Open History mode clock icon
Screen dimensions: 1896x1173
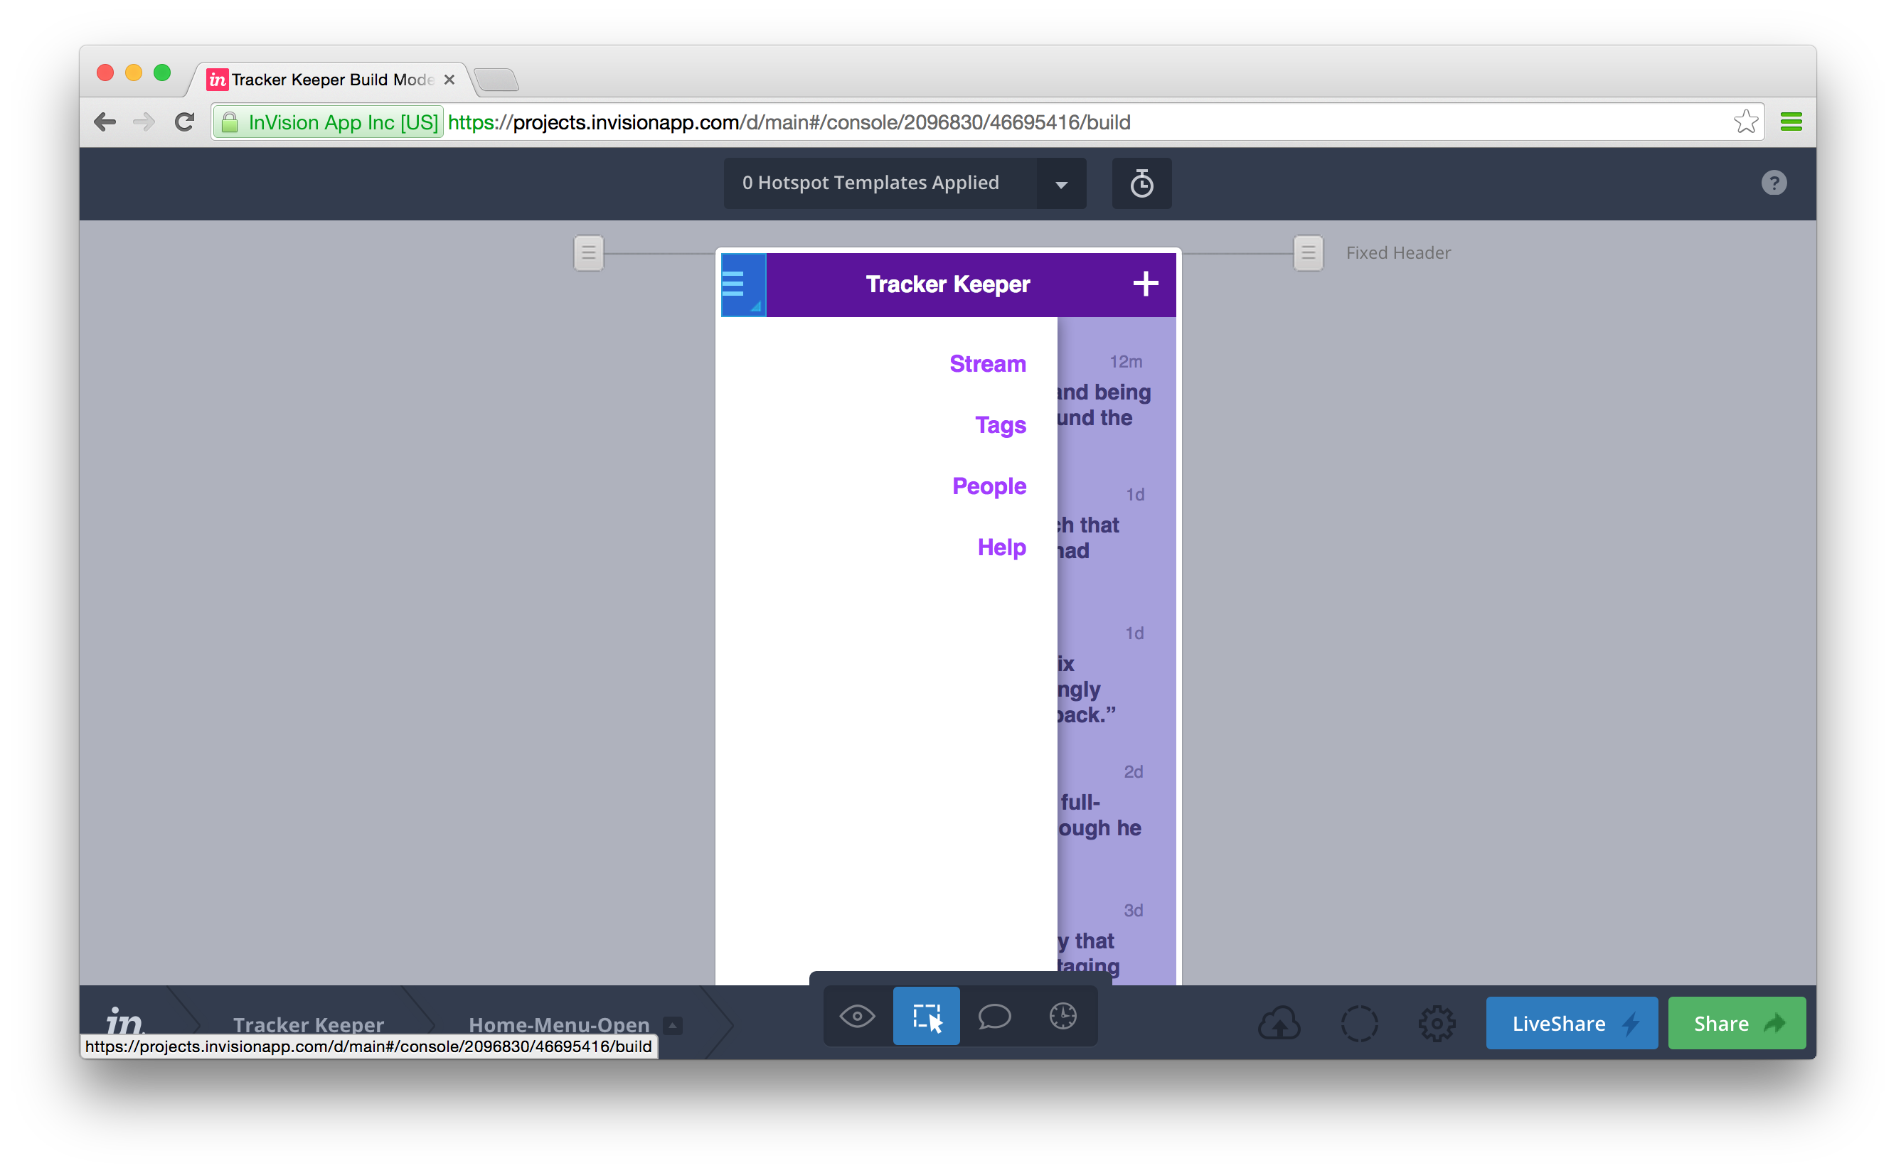[1062, 1017]
